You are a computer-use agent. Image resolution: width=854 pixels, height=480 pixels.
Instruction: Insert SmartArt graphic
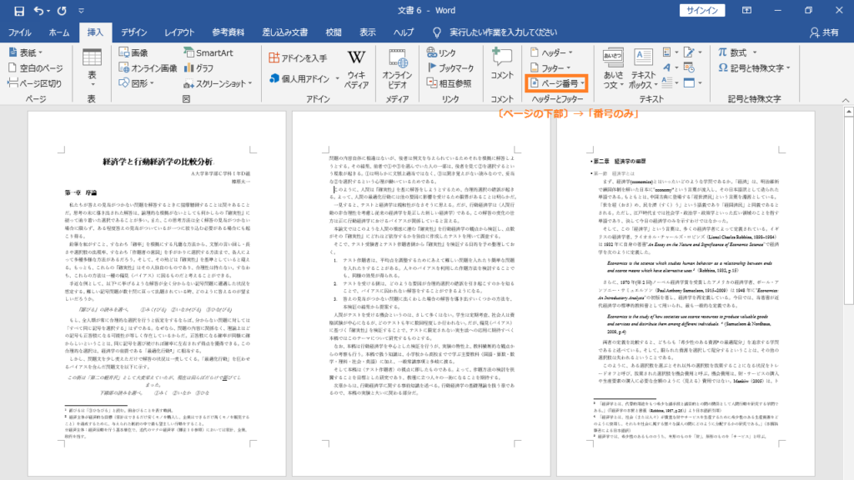[x=208, y=52]
